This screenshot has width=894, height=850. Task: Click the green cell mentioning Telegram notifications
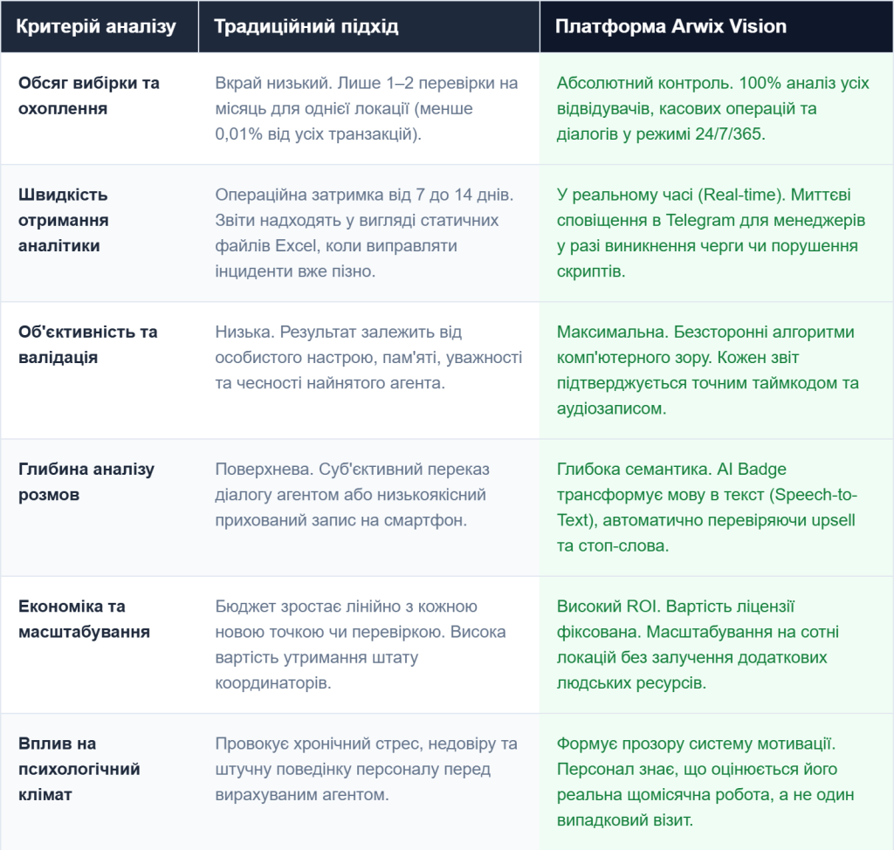(x=717, y=233)
